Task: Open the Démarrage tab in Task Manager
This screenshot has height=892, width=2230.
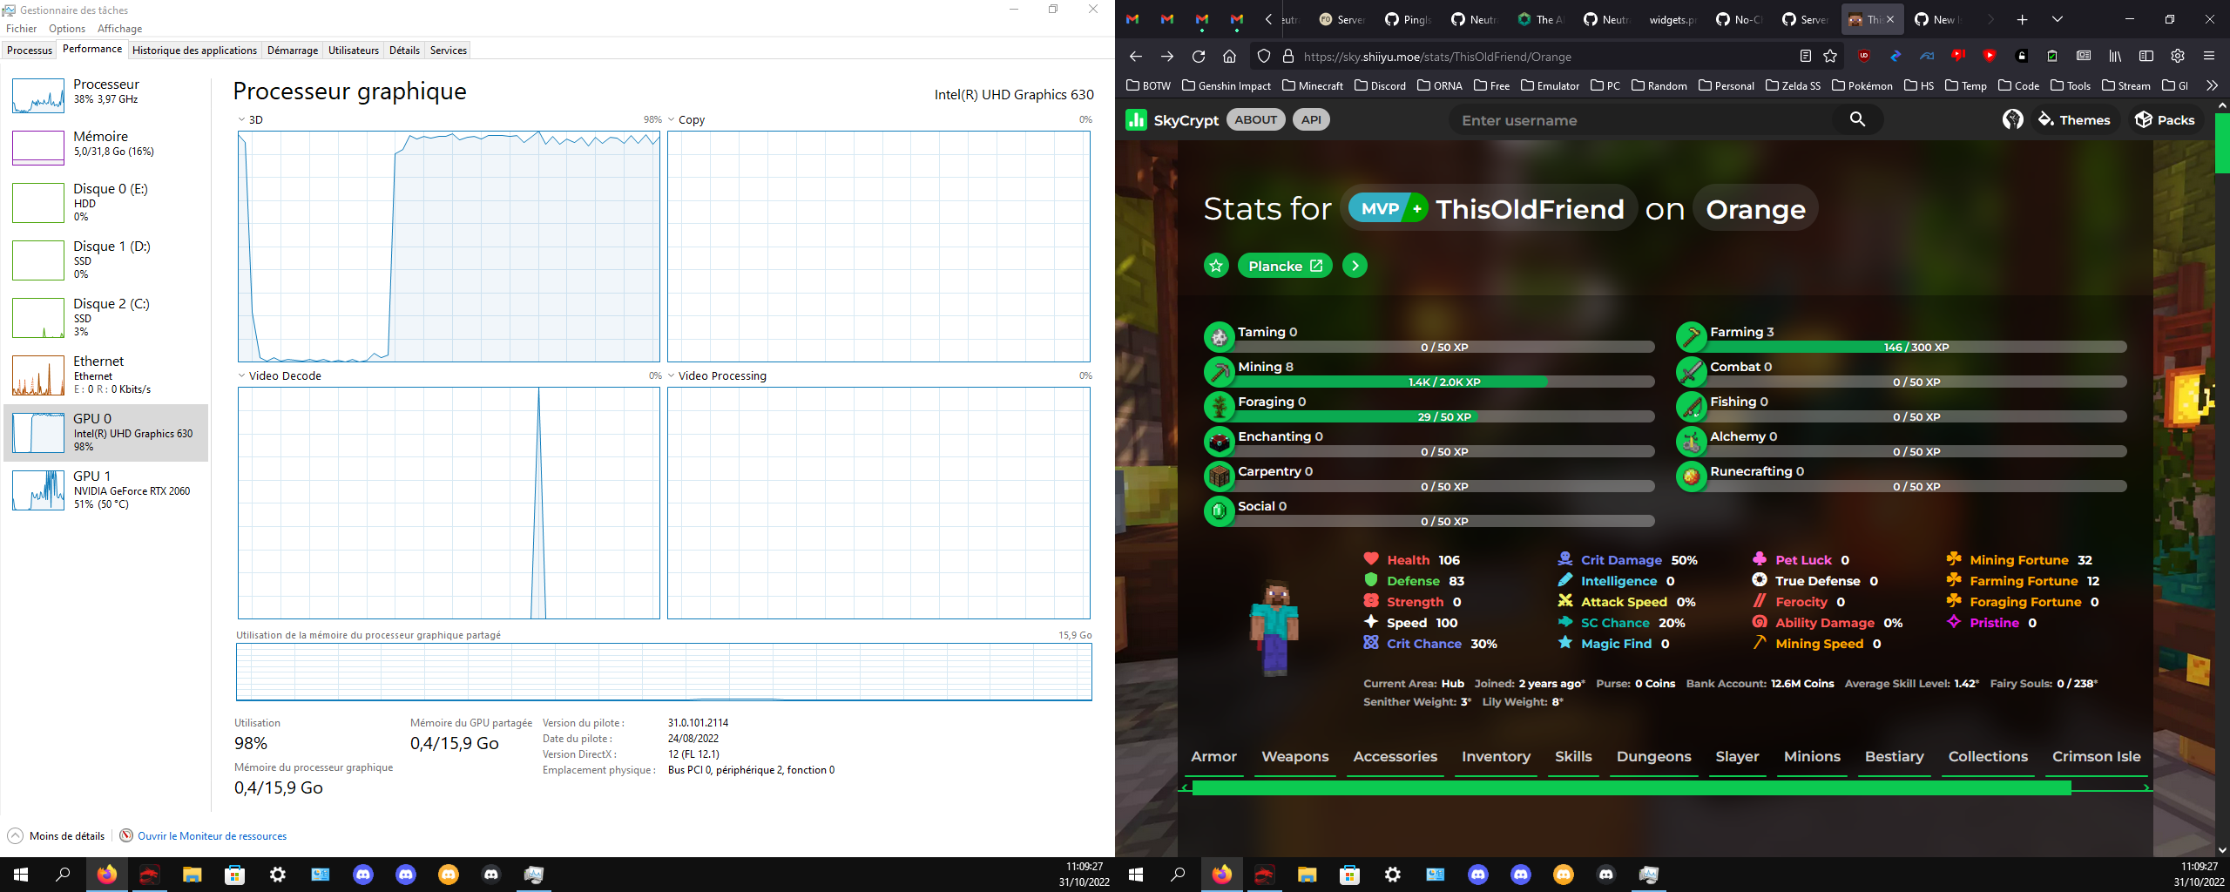Action: [x=293, y=51]
